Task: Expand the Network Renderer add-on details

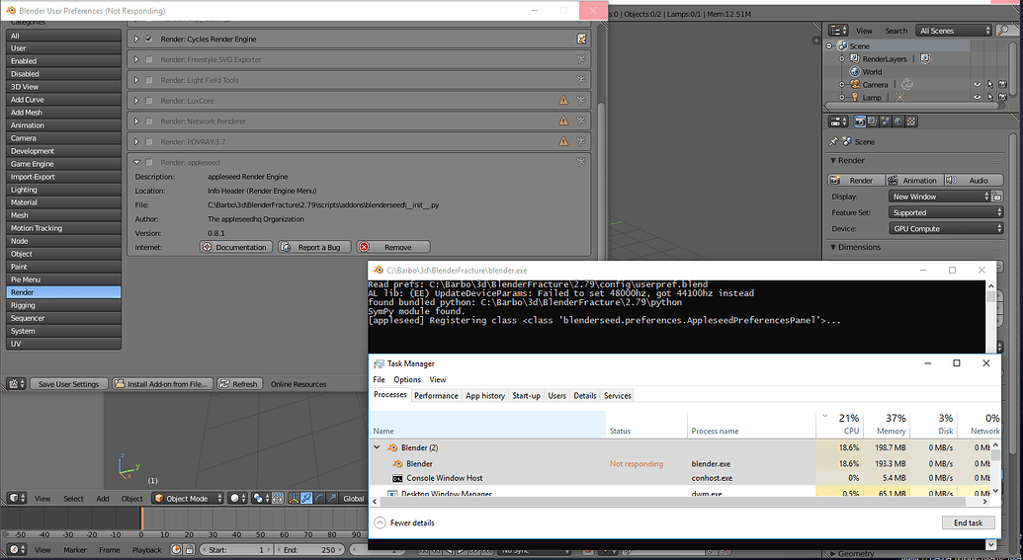Action: 136,121
